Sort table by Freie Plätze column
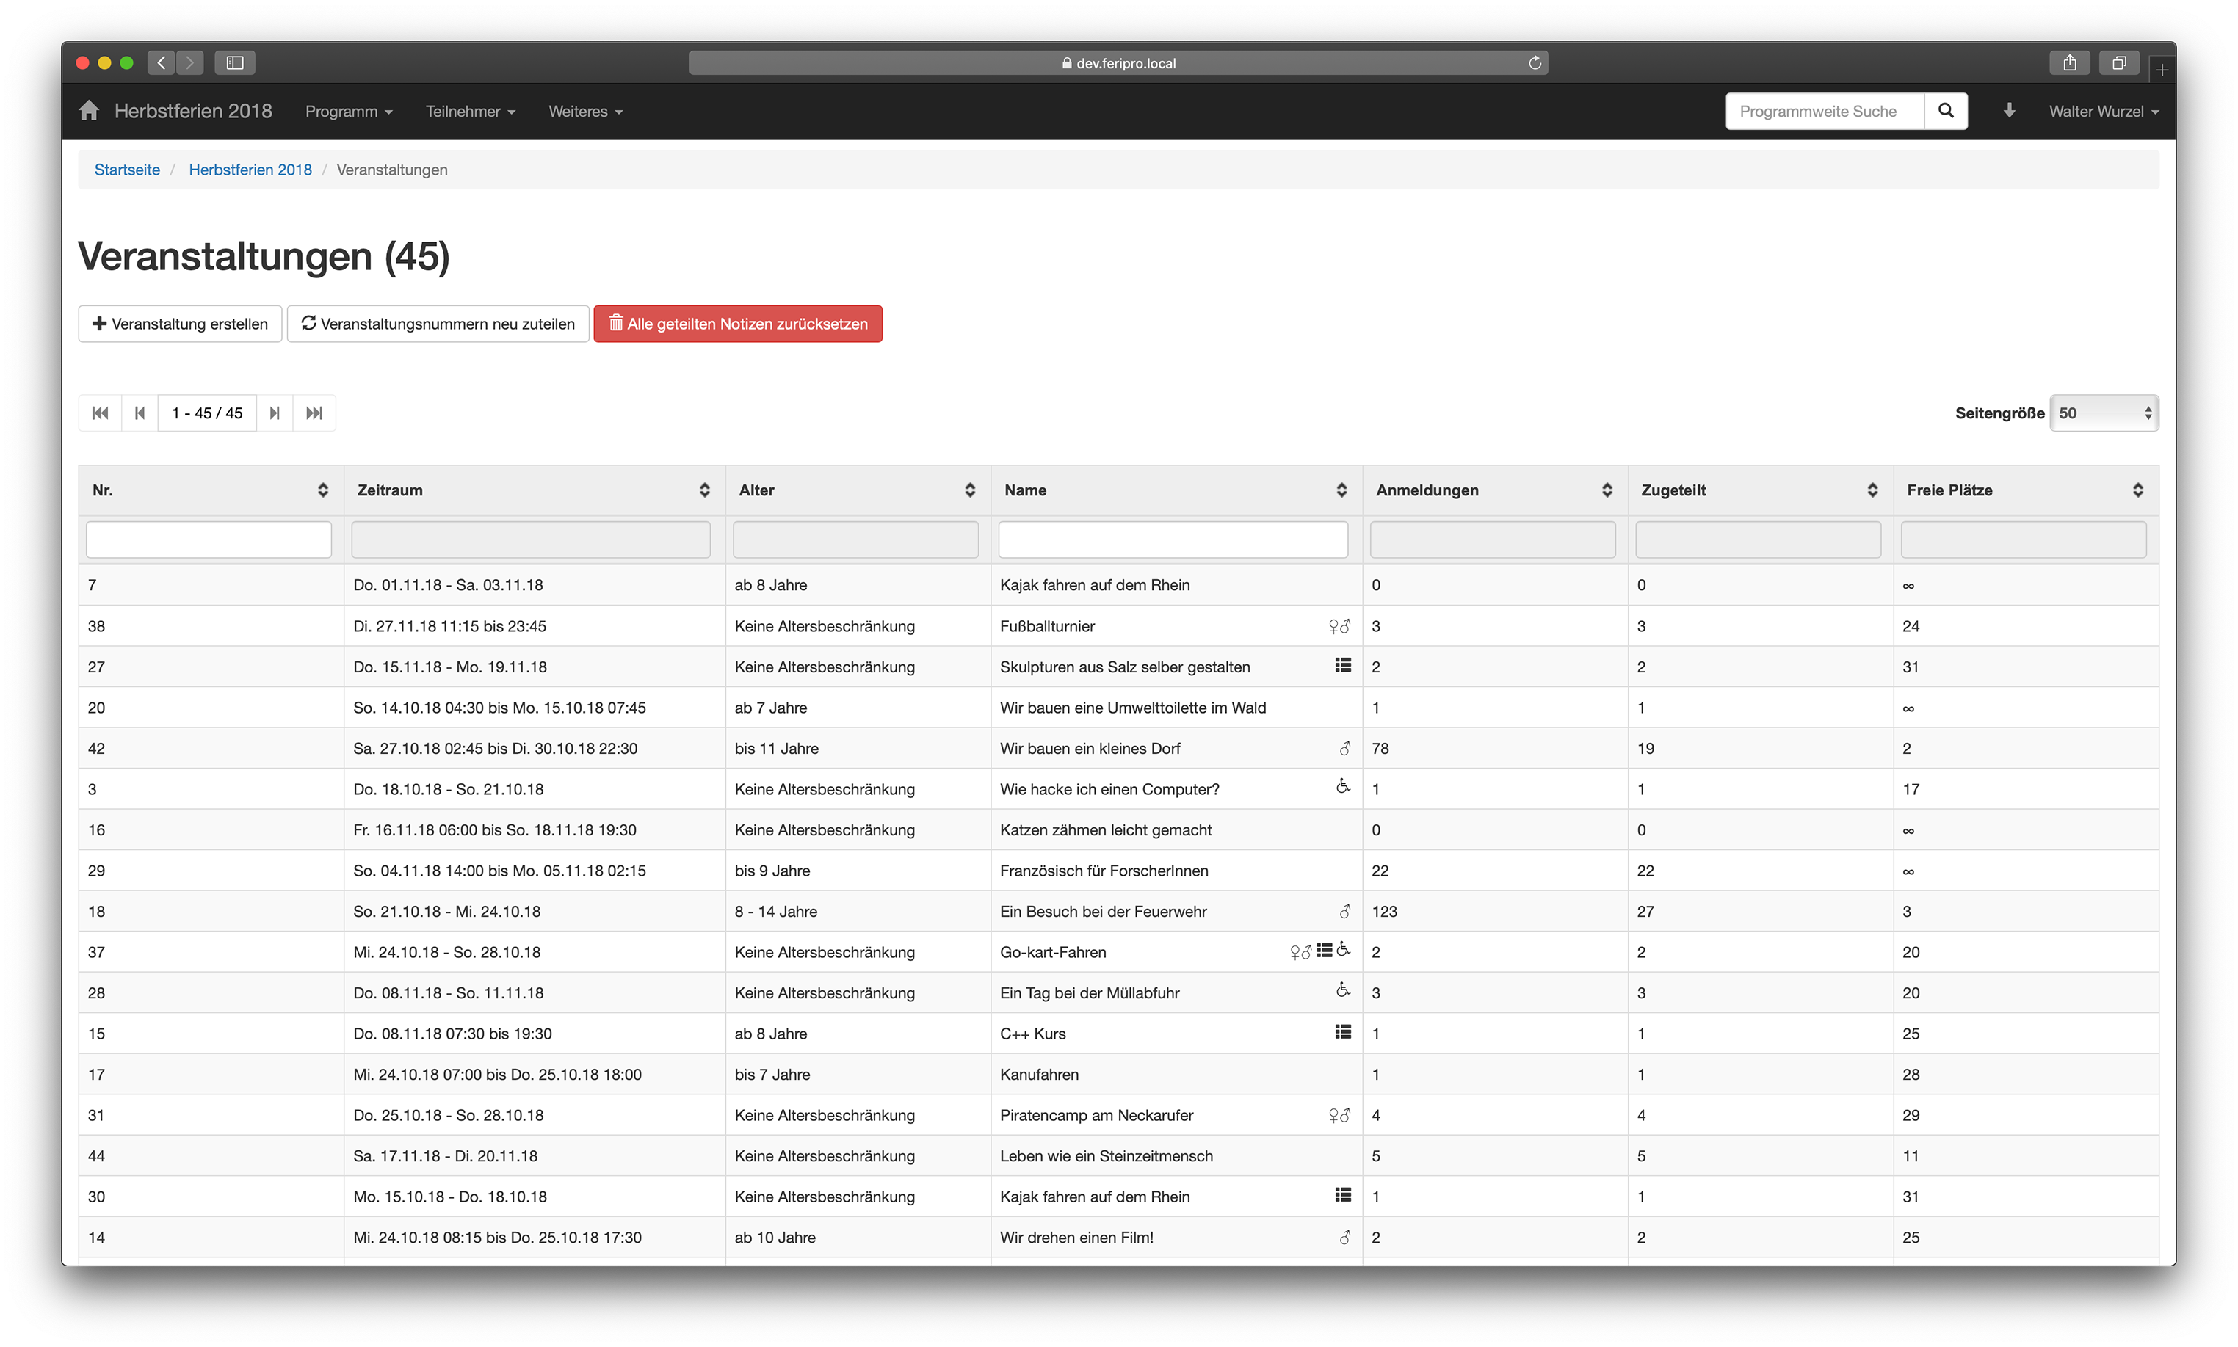Screen dimensions: 2238x1347 [2137, 490]
